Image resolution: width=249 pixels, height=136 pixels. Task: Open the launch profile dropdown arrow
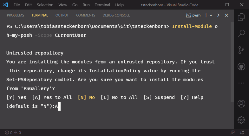click(x=211, y=16)
